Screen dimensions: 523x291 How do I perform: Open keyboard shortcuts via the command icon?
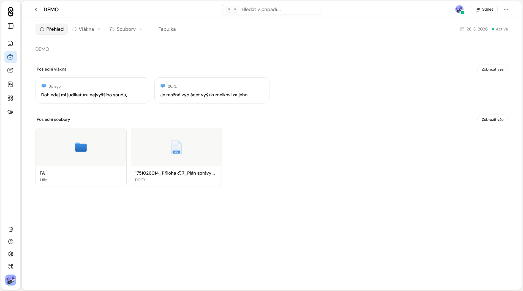coord(10,266)
